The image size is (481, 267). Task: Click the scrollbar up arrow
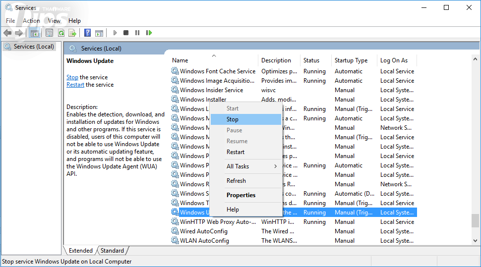pos(475,59)
